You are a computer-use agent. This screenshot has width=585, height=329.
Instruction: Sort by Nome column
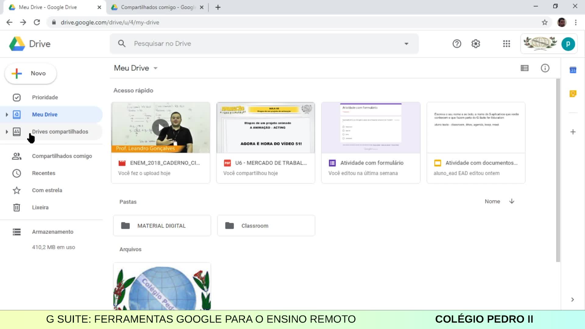coord(492,201)
